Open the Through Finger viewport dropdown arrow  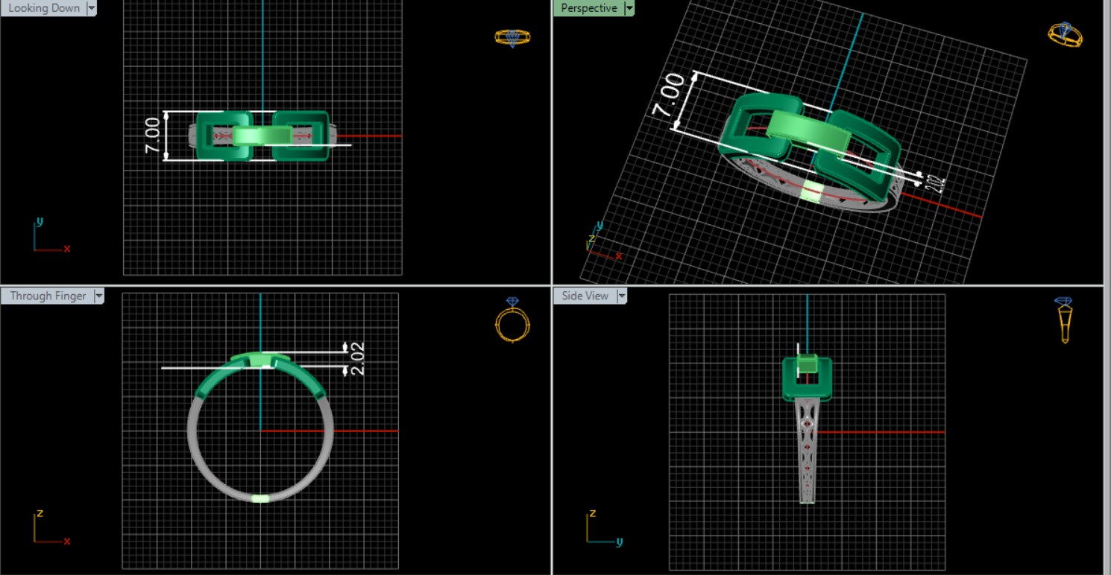[x=98, y=296]
